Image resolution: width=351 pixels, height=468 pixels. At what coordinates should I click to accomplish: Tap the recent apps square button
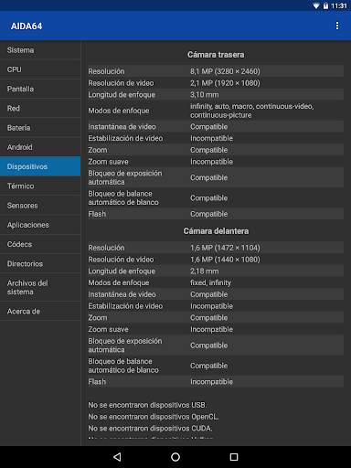point(234,457)
